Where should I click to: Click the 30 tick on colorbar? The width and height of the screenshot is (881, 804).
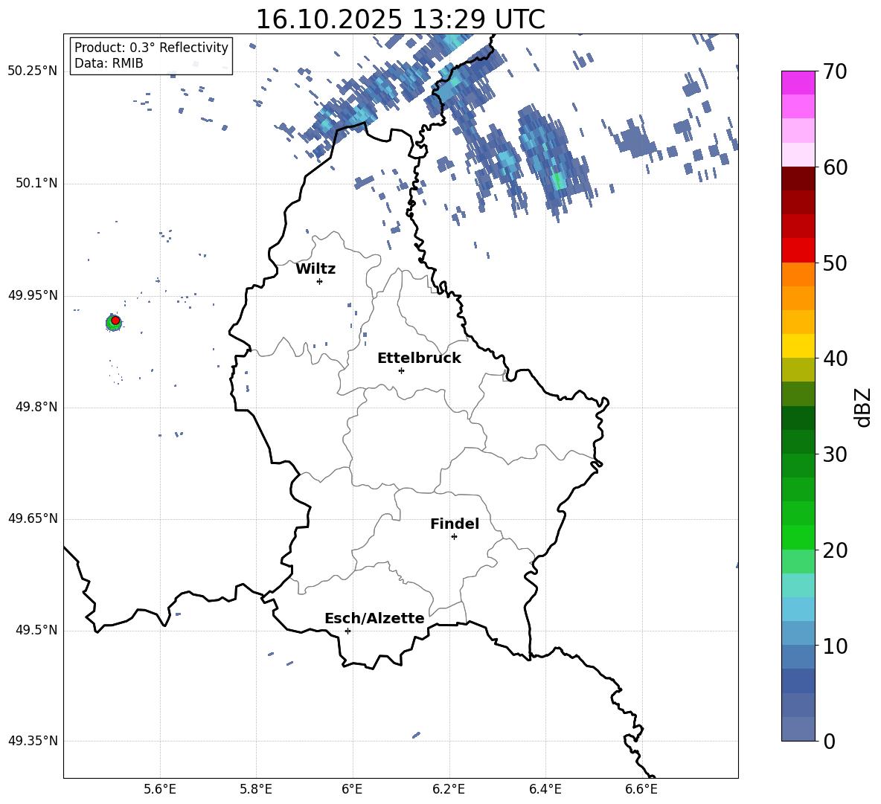coord(836,454)
